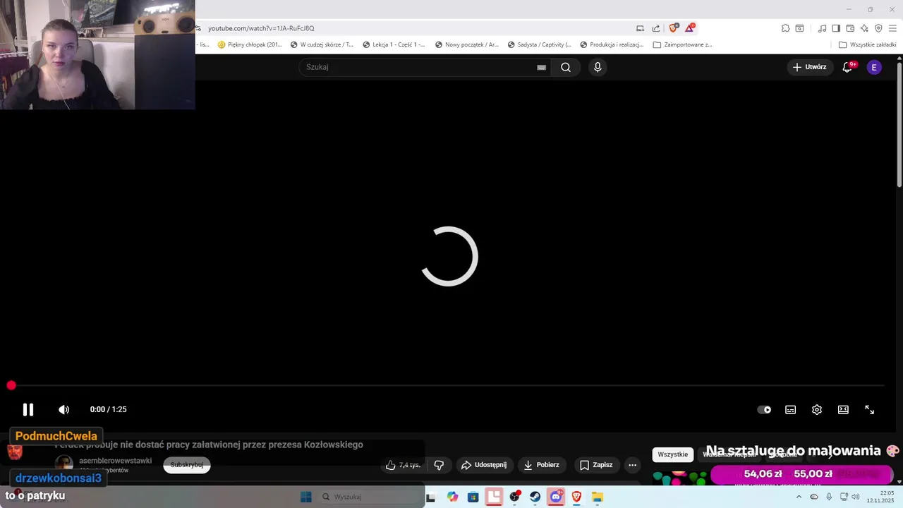
Task: Toggle subtitles/captions in the player
Action: tap(791, 410)
